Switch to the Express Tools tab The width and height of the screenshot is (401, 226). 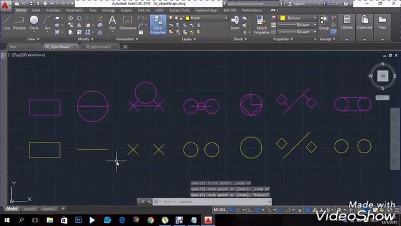coord(179,10)
